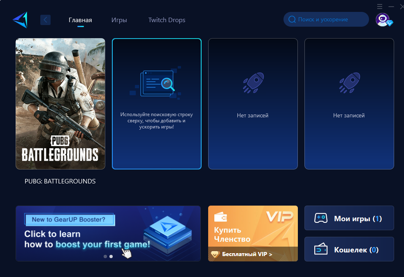Click the add-game hint text card

pyautogui.click(x=157, y=104)
